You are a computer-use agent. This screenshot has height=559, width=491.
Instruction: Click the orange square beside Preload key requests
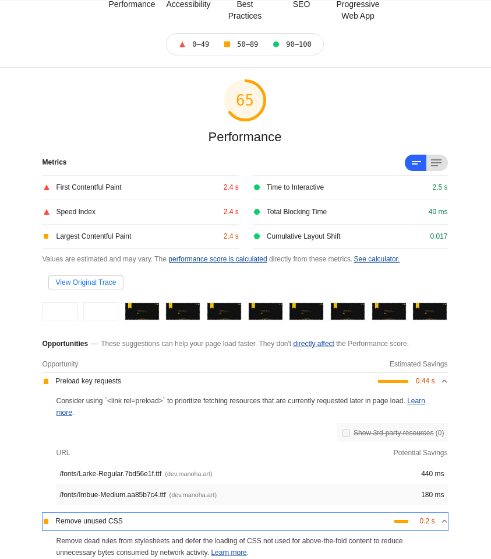46,382
